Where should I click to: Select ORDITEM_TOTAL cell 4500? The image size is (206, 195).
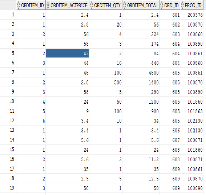tap(141, 73)
